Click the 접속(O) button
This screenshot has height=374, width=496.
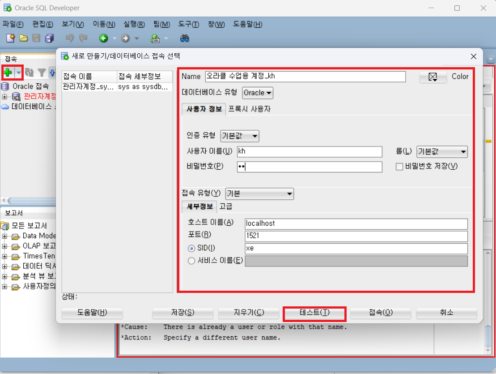[381, 313]
